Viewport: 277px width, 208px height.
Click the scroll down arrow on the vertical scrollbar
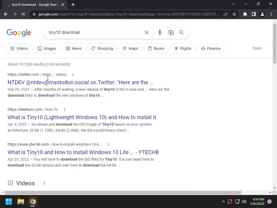[x=275, y=188]
